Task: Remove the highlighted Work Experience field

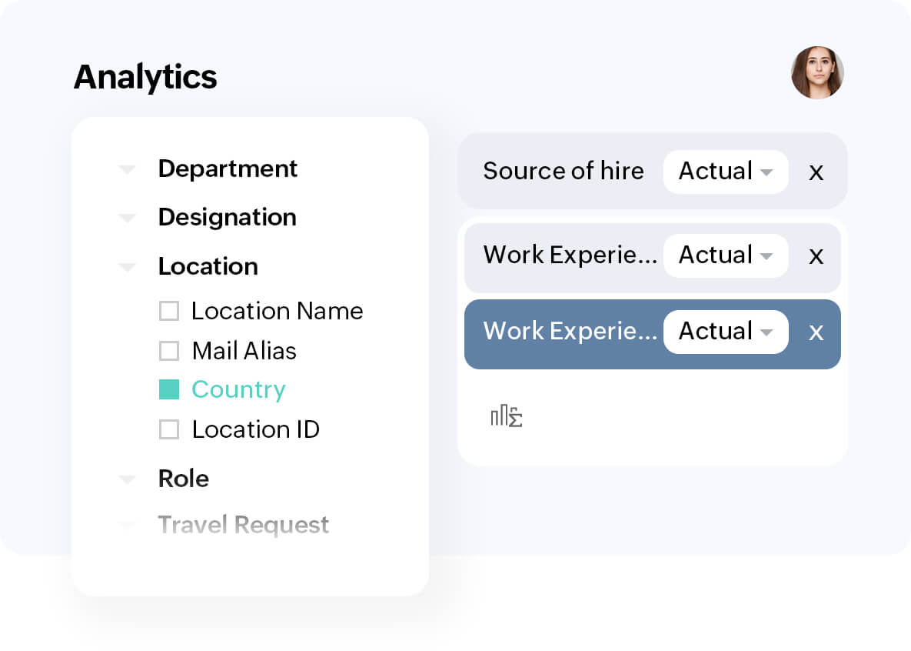Action: (816, 332)
